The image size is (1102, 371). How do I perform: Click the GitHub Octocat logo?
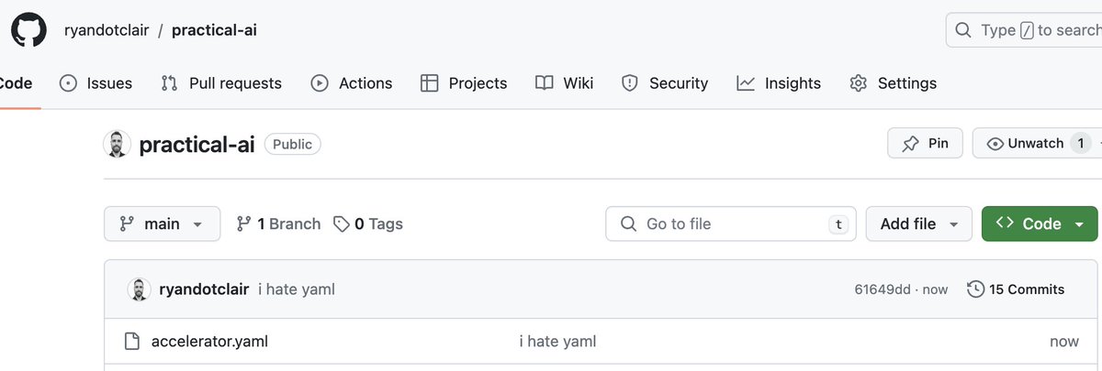28,30
